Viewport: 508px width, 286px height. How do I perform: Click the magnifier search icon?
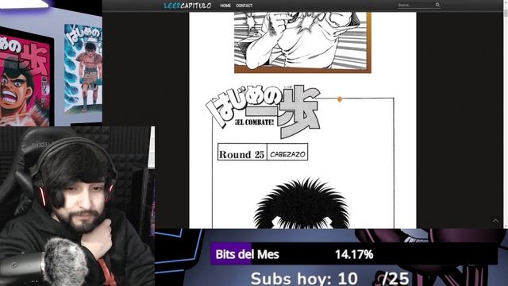click(437, 5)
